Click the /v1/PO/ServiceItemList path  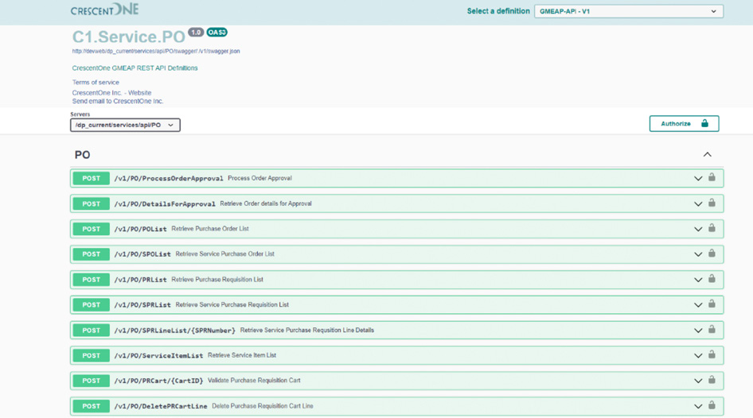click(x=158, y=356)
